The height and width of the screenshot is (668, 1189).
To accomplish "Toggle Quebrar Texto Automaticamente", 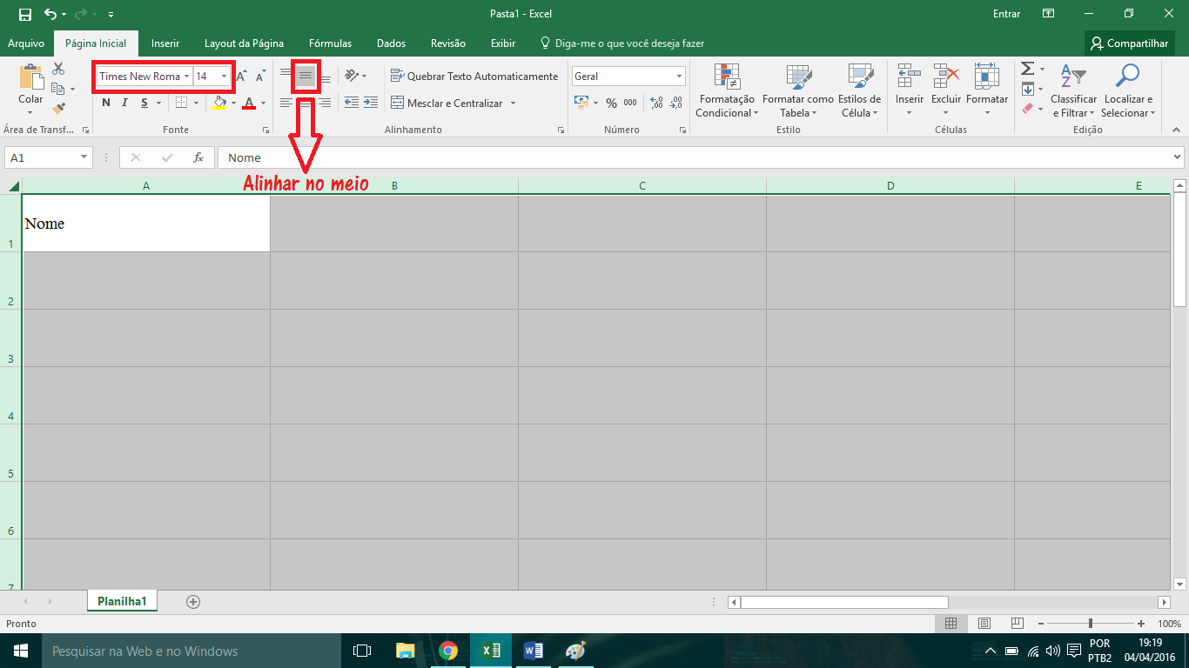I will tap(474, 76).
